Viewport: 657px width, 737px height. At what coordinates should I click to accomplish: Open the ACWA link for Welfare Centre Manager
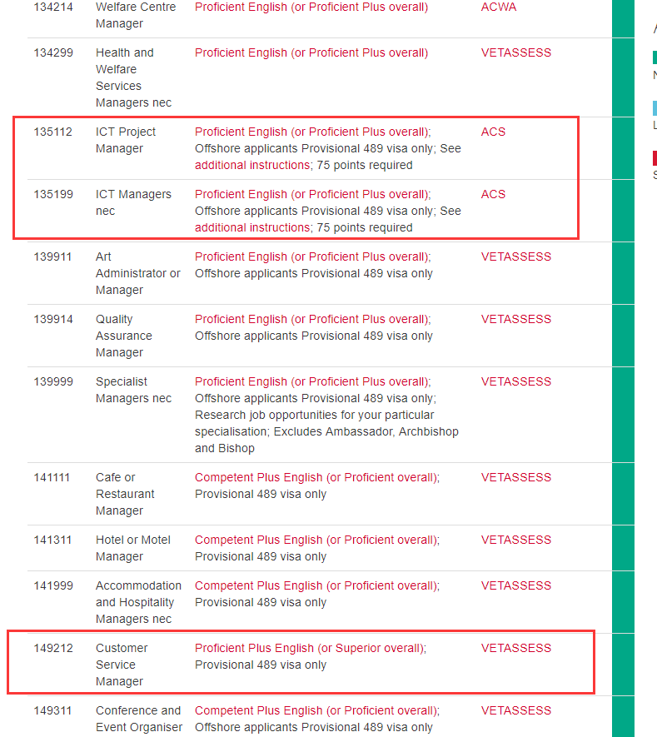pyautogui.click(x=498, y=7)
